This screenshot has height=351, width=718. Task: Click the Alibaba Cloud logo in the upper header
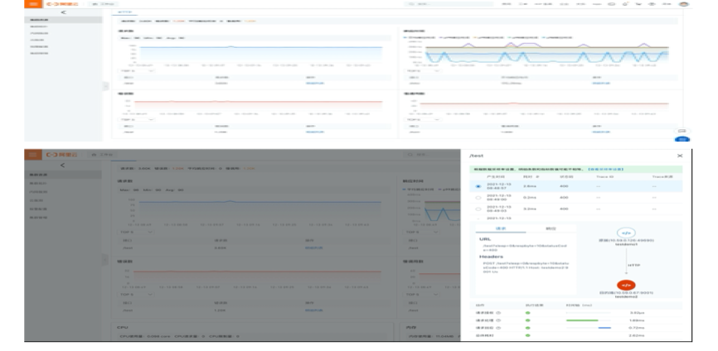(62, 3)
